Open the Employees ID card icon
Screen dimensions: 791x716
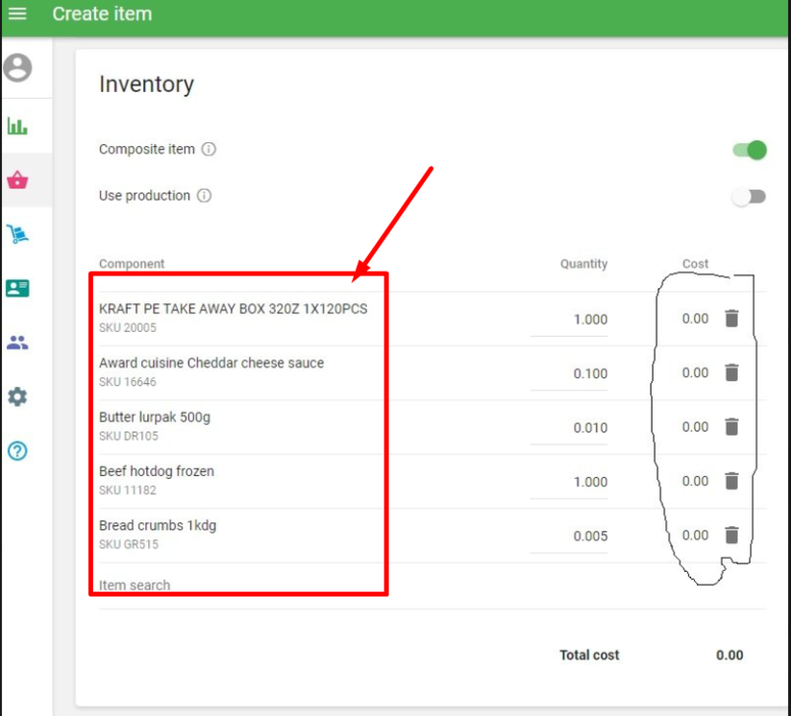[18, 288]
